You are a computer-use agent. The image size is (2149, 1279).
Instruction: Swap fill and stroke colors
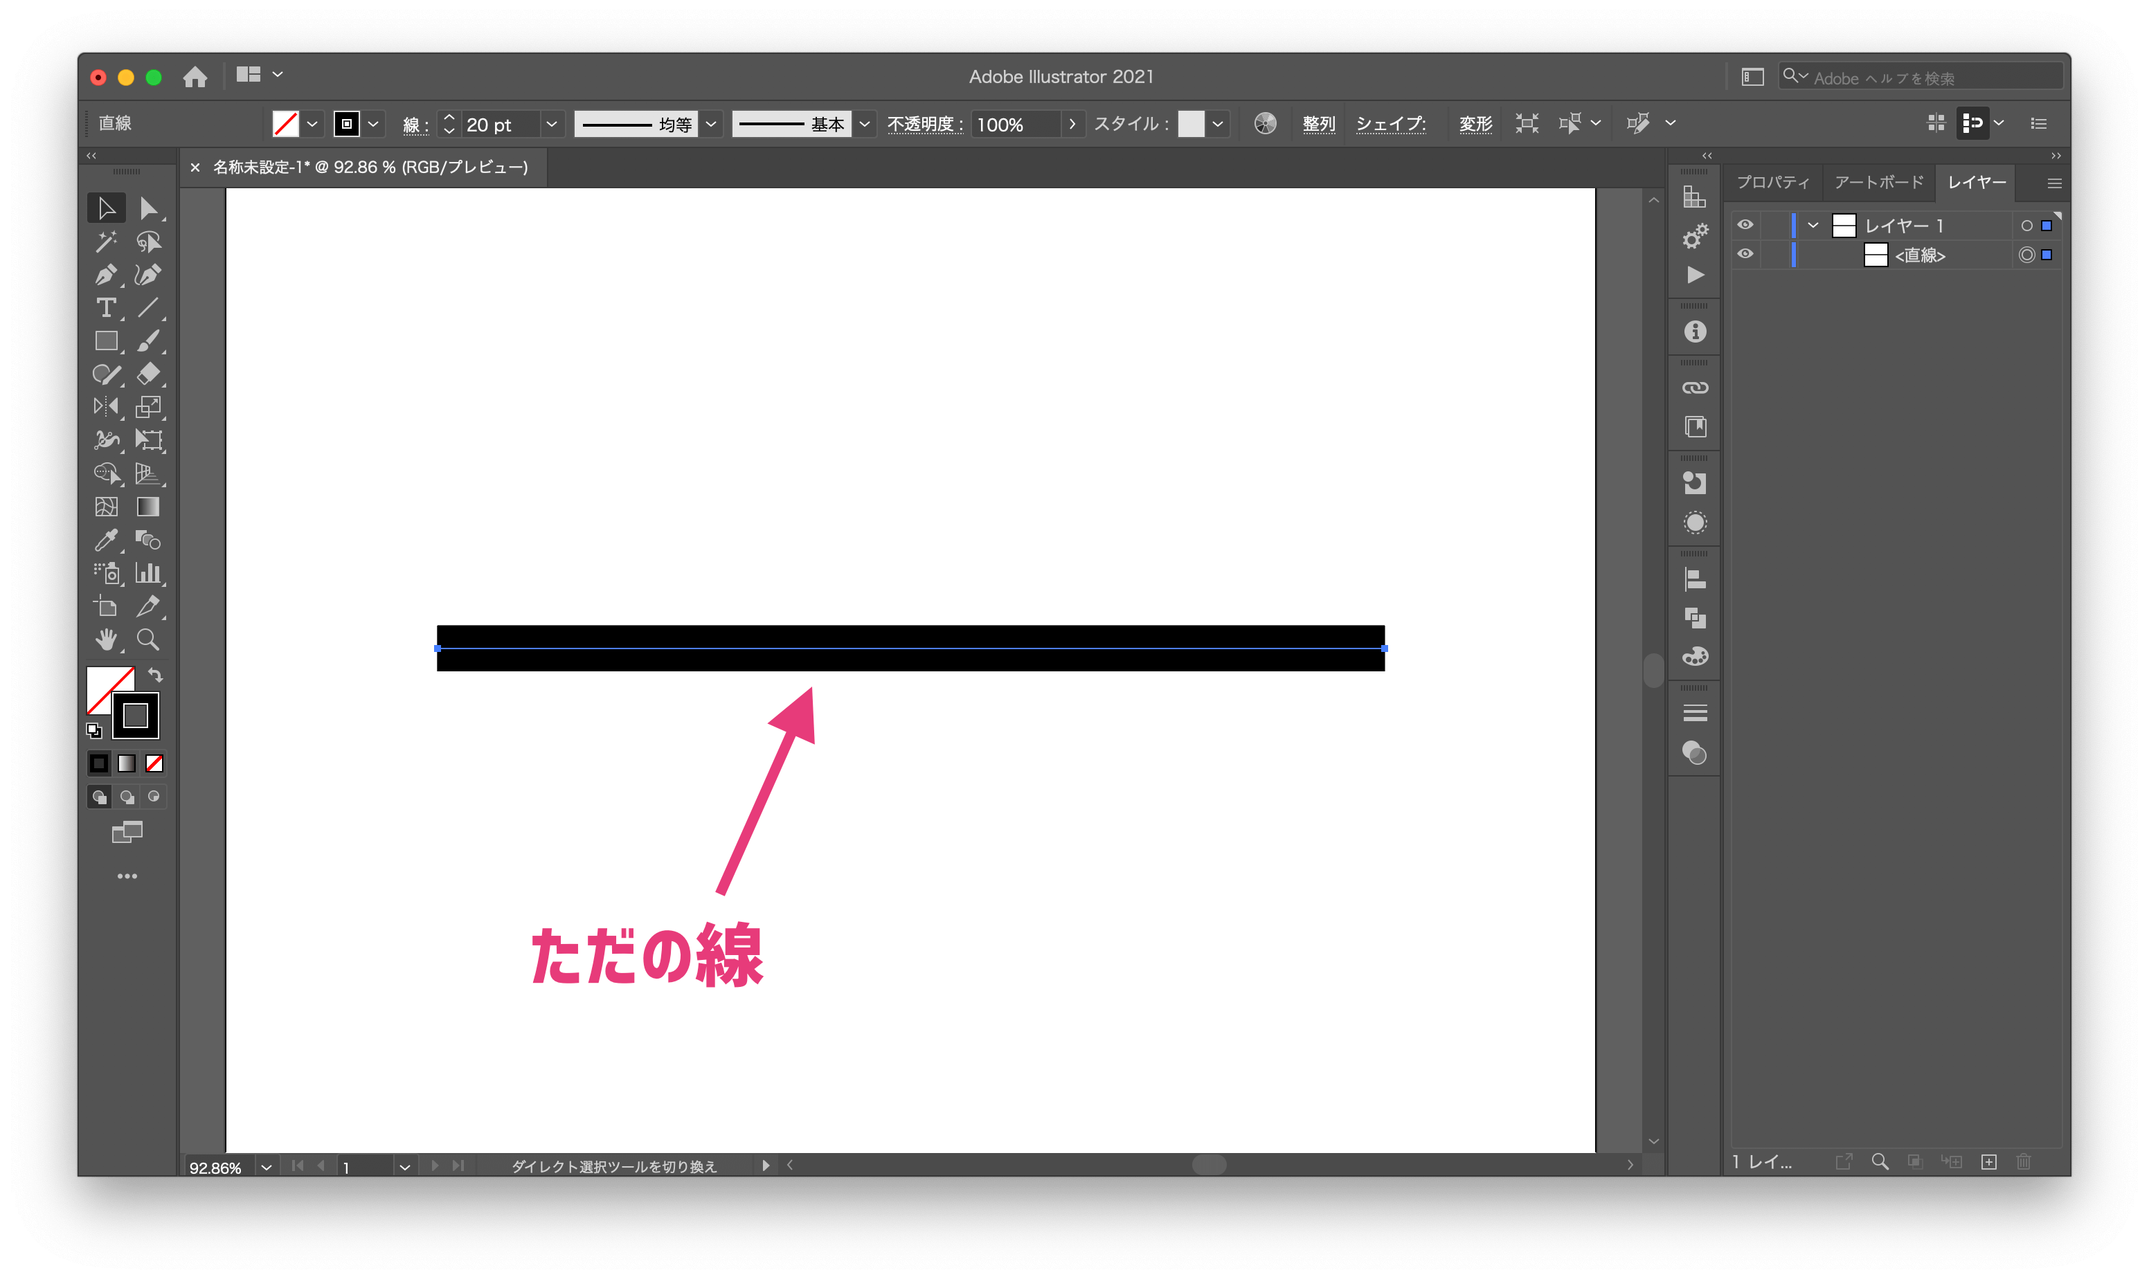click(155, 675)
